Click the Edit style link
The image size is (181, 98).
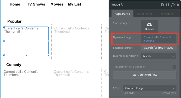click(129, 93)
